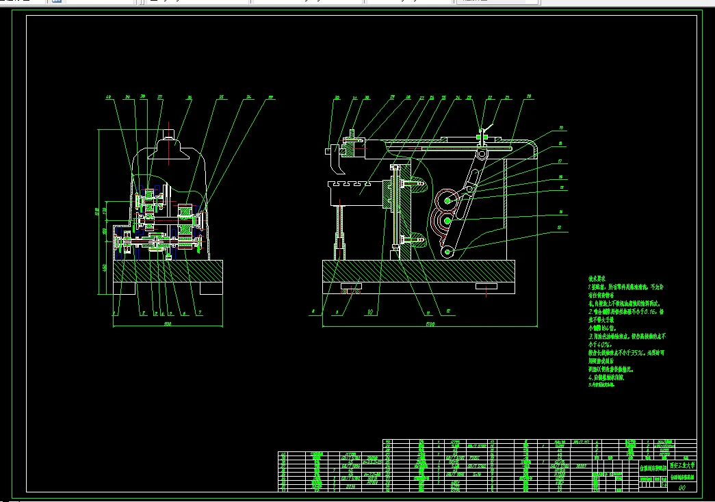Pick the balloon number 35 above left view
715x502 pixels.
pos(221,96)
